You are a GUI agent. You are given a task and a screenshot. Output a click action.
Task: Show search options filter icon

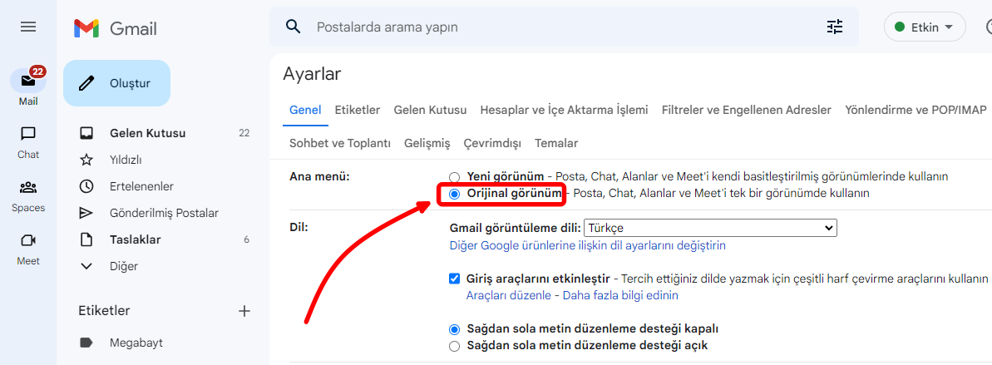click(x=835, y=27)
